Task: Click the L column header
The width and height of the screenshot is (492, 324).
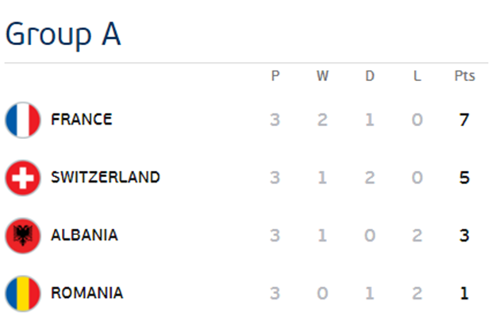Action: coord(417,76)
